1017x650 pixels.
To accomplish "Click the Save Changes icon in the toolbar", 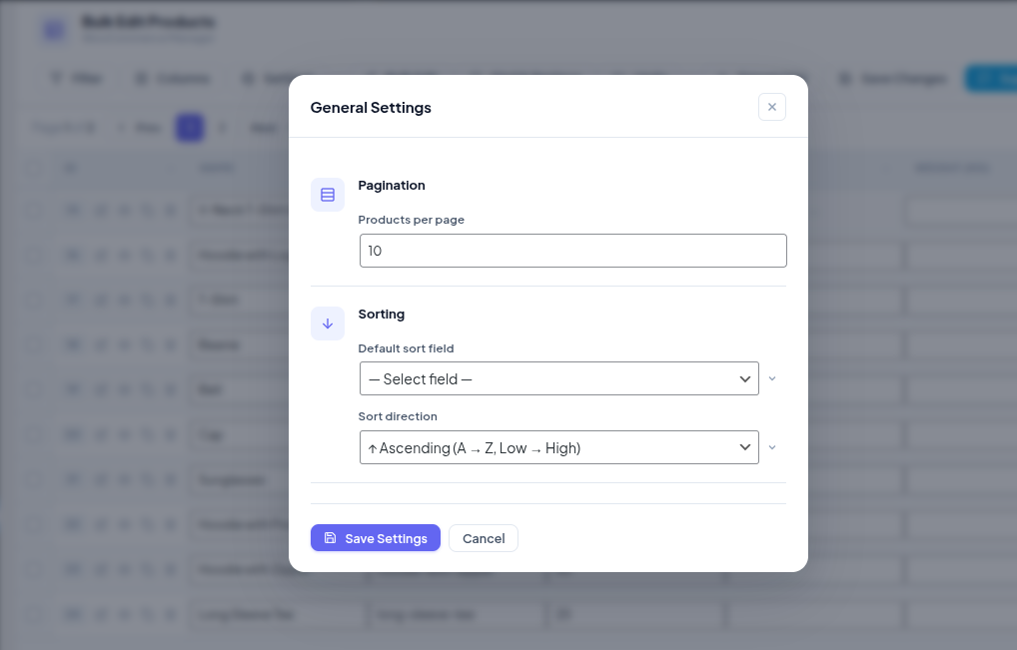I will pyautogui.click(x=845, y=78).
